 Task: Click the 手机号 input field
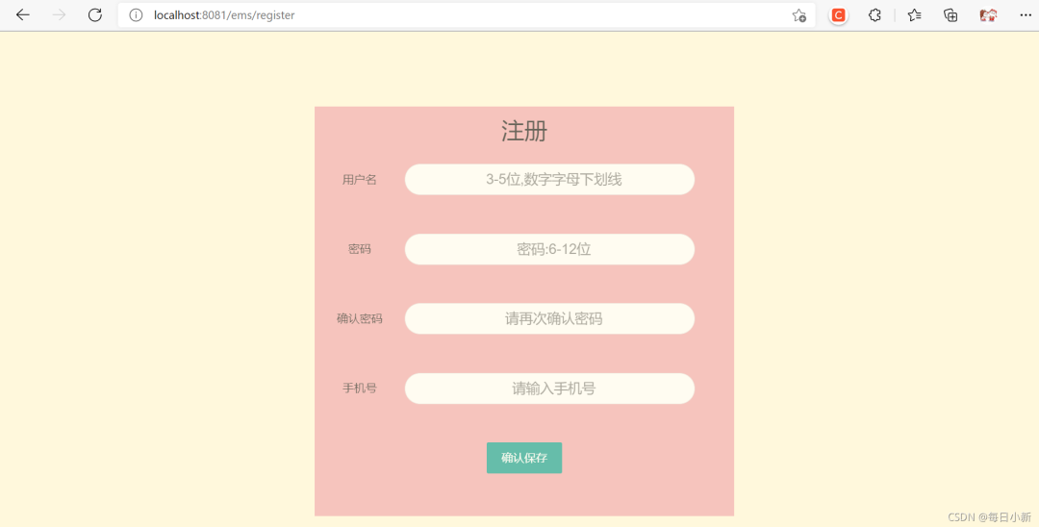[x=549, y=389]
